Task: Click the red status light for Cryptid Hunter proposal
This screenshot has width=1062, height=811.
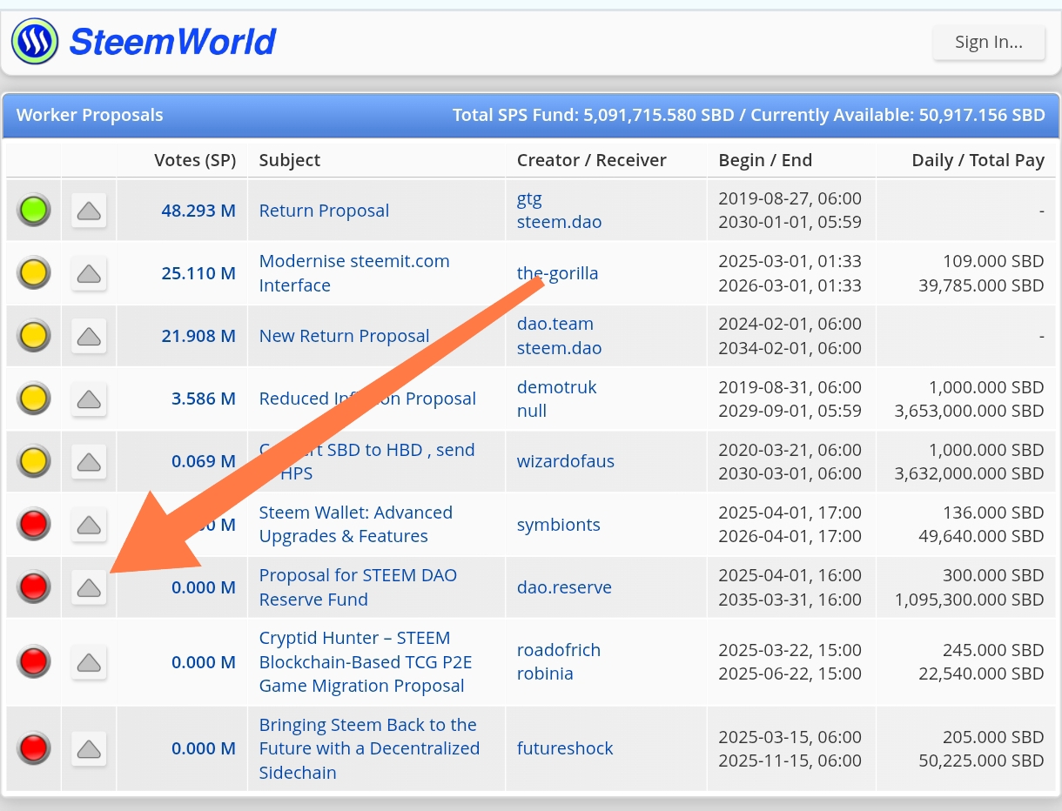Action: (34, 661)
